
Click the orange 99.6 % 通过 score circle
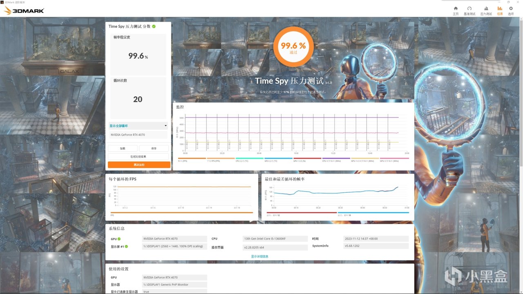(293, 47)
